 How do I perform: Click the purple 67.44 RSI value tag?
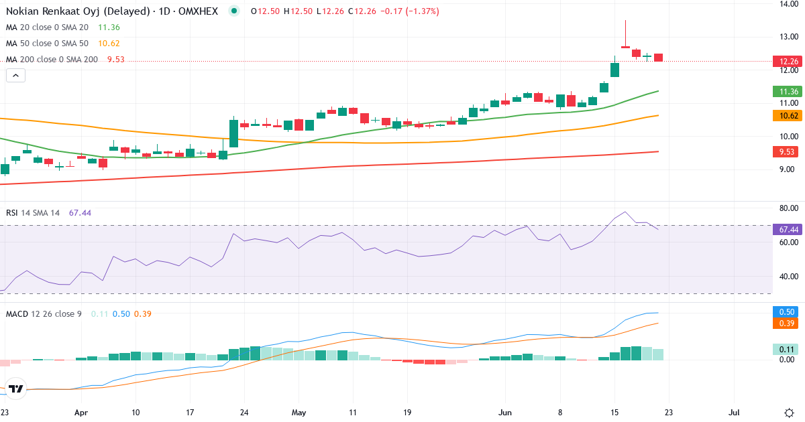coord(788,230)
